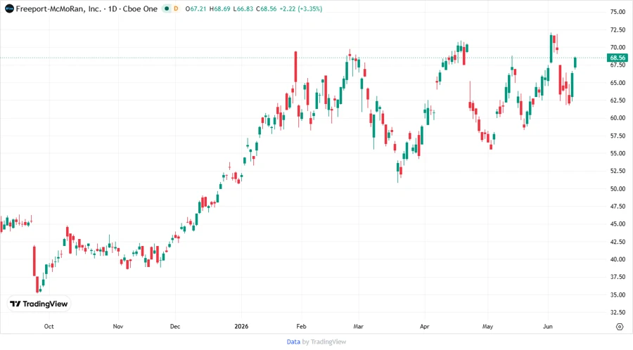Click the Apr label on time axis
The image size is (633, 350).
pyautogui.click(x=424, y=327)
